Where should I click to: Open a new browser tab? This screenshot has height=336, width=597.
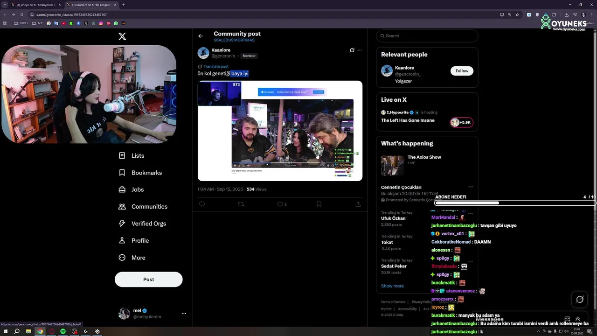124,5
